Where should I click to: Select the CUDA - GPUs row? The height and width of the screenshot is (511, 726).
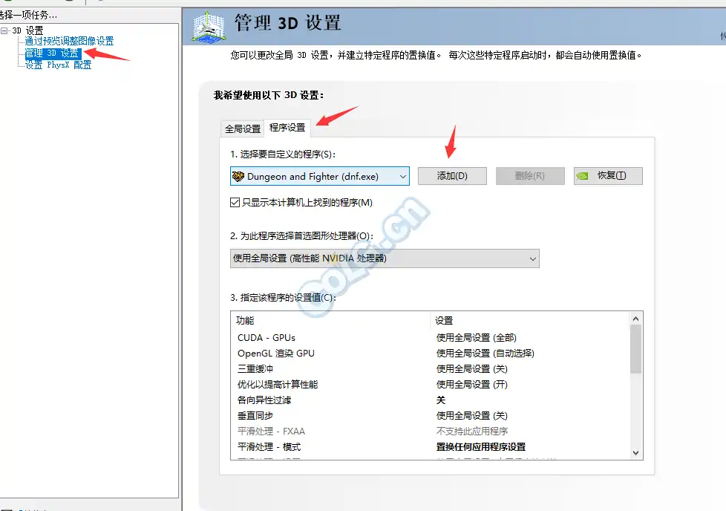[430, 338]
